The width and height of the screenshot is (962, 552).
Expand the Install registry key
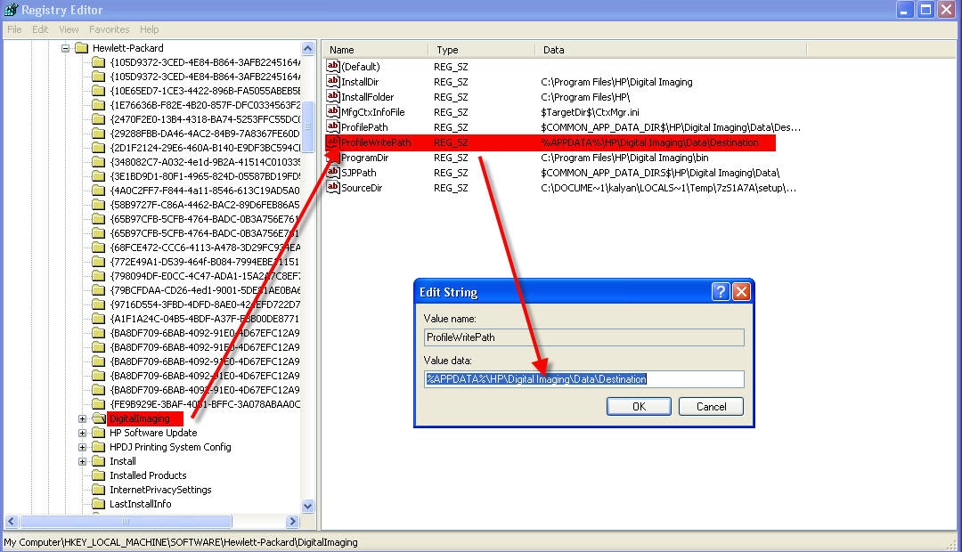[82, 461]
